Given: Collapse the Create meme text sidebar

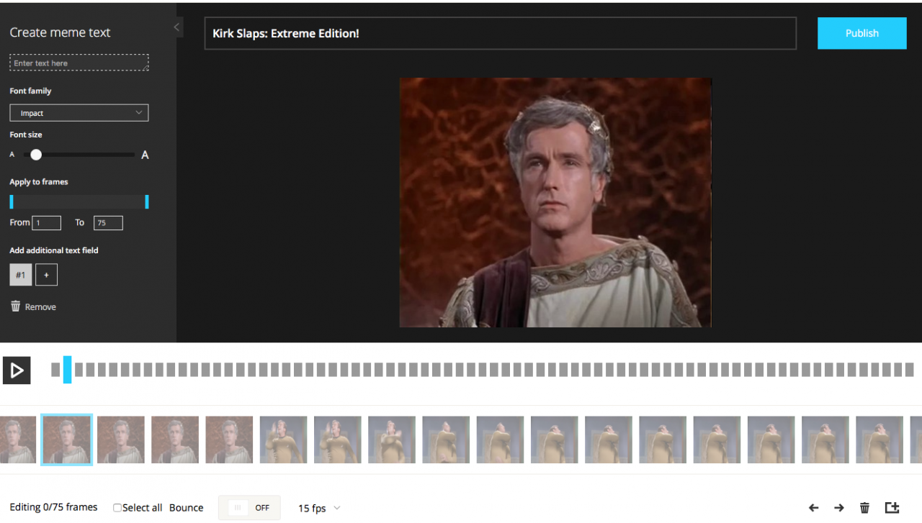Looking at the screenshot, I should click(177, 27).
